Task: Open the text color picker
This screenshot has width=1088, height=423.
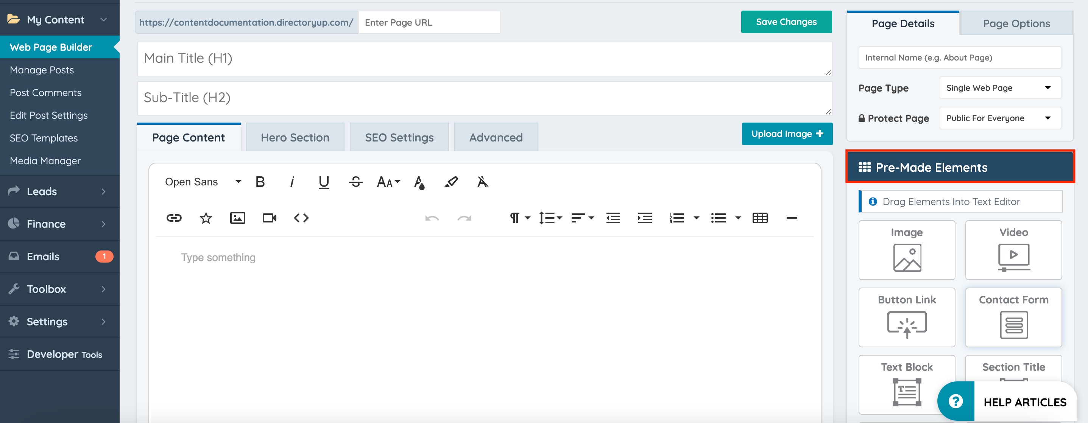Action: (x=419, y=182)
